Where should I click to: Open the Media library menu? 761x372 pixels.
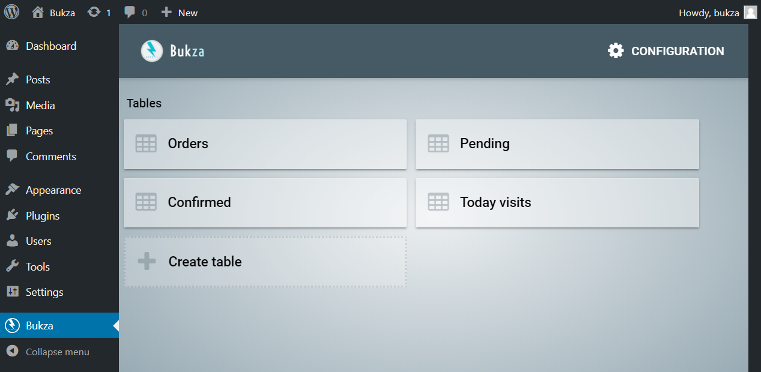(x=40, y=106)
